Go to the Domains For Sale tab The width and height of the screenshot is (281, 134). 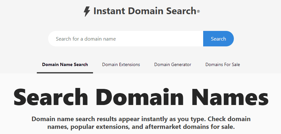pos(223,64)
